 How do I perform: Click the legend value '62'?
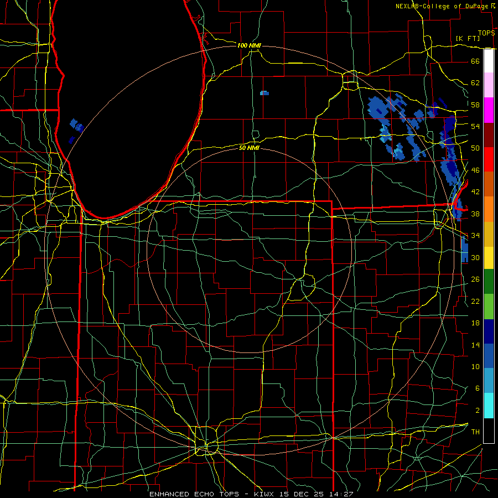coord(475,82)
